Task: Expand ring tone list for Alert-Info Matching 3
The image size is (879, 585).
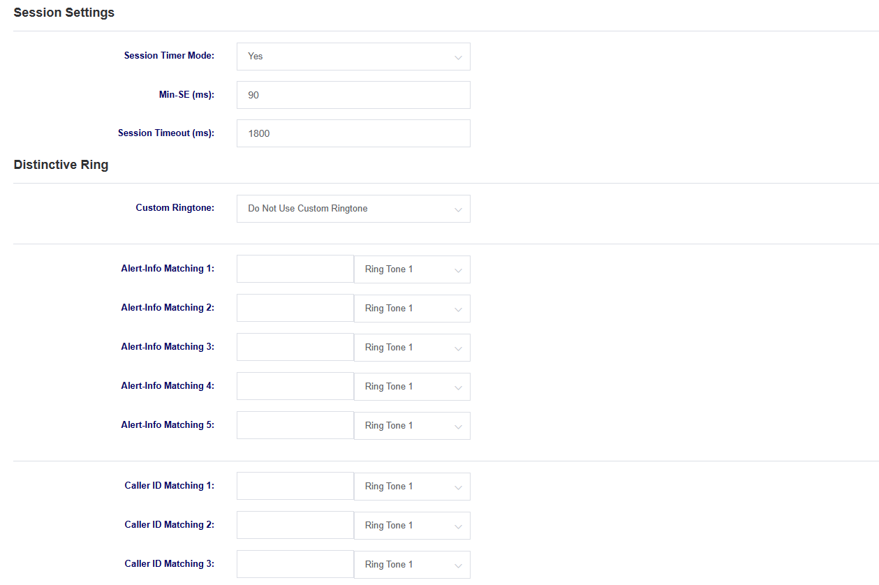Action: click(x=412, y=348)
